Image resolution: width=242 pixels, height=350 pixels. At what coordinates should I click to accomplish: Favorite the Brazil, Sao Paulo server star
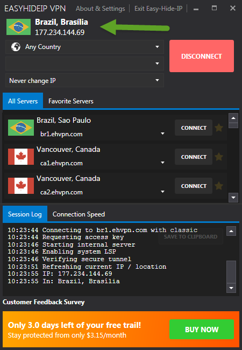click(x=219, y=128)
